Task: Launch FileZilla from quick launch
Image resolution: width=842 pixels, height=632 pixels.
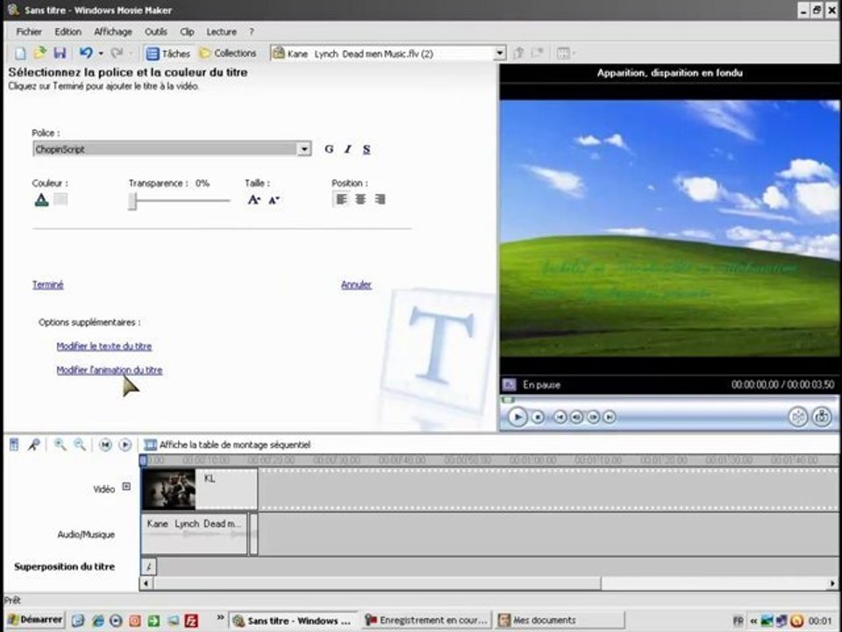Action: (x=191, y=621)
